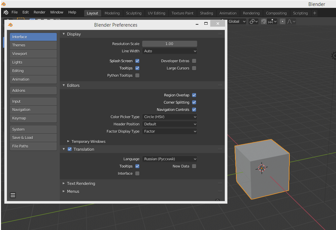336x230 pixels.
Task: Click the scroll-up chevron at Preferences bottom
Action: pyautogui.click(x=218, y=200)
